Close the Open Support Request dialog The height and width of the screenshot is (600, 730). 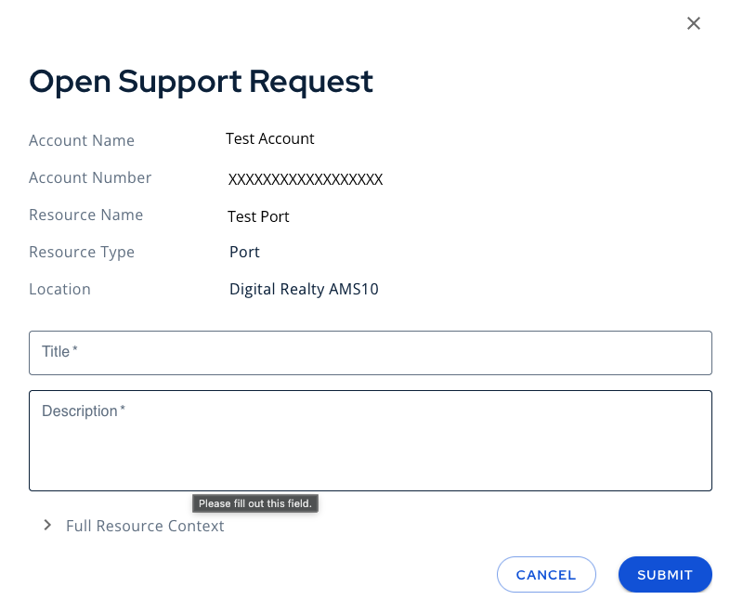pyautogui.click(x=693, y=23)
